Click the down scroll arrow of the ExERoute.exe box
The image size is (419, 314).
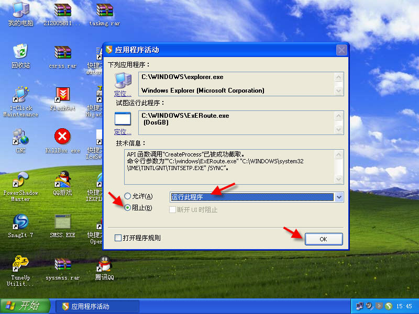338,129
